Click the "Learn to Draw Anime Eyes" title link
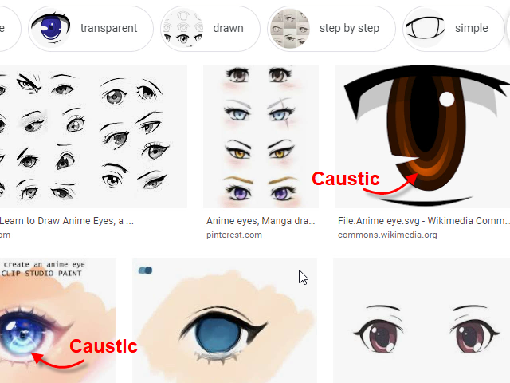 pyautogui.click(x=67, y=221)
